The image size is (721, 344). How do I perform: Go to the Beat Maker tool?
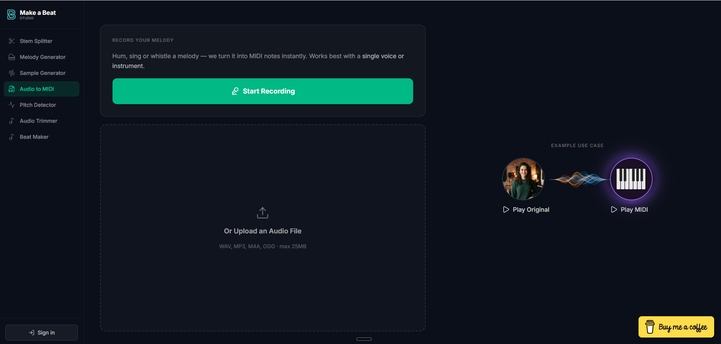click(x=34, y=137)
